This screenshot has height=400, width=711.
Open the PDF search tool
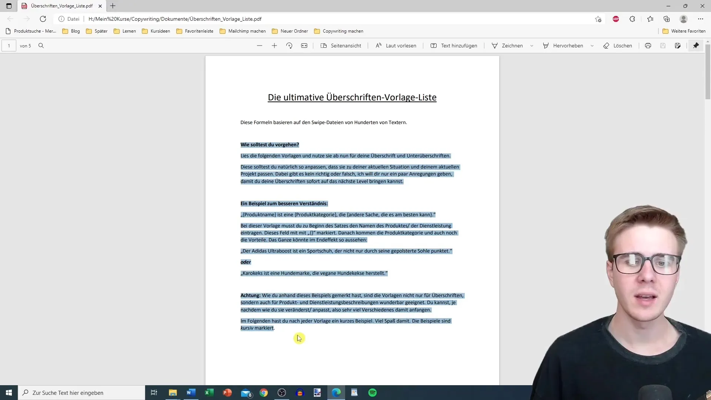[41, 46]
